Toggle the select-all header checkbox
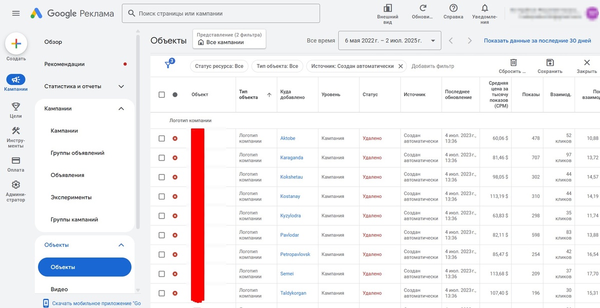 pyautogui.click(x=161, y=94)
